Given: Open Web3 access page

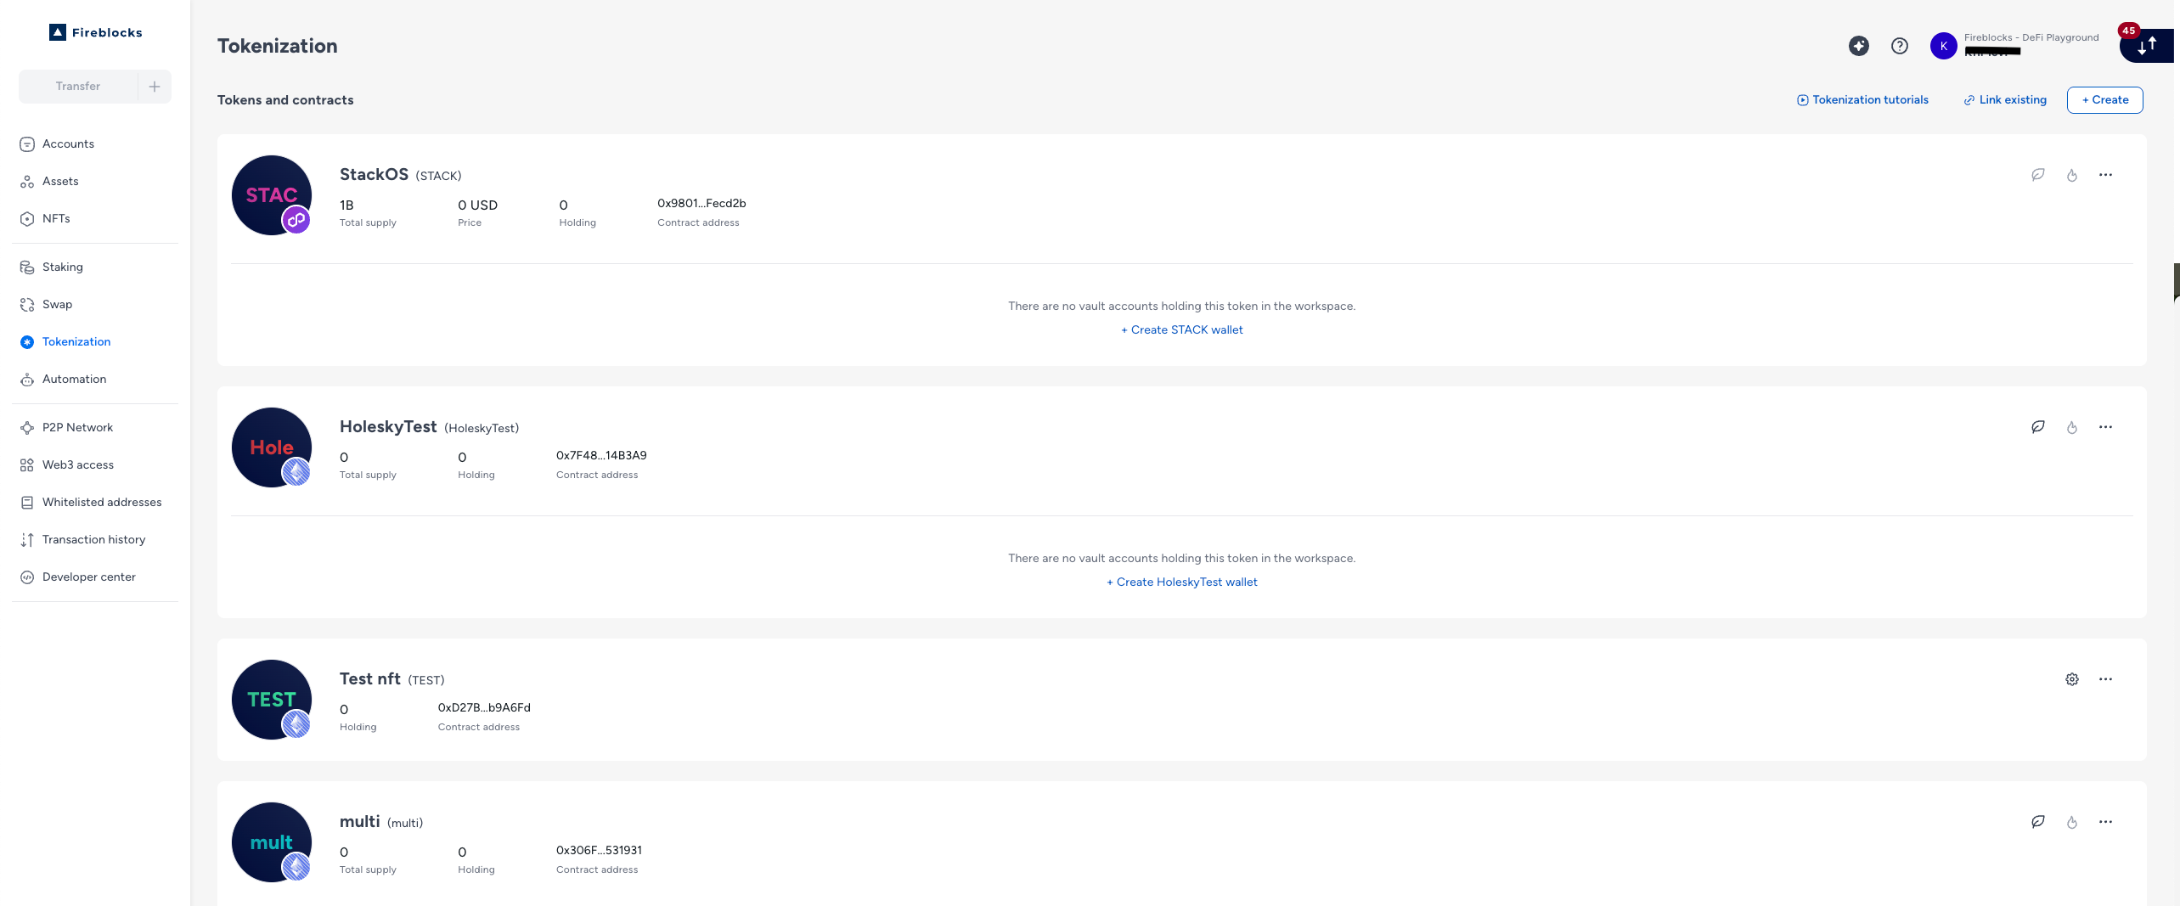Looking at the screenshot, I should tap(77, 464).
